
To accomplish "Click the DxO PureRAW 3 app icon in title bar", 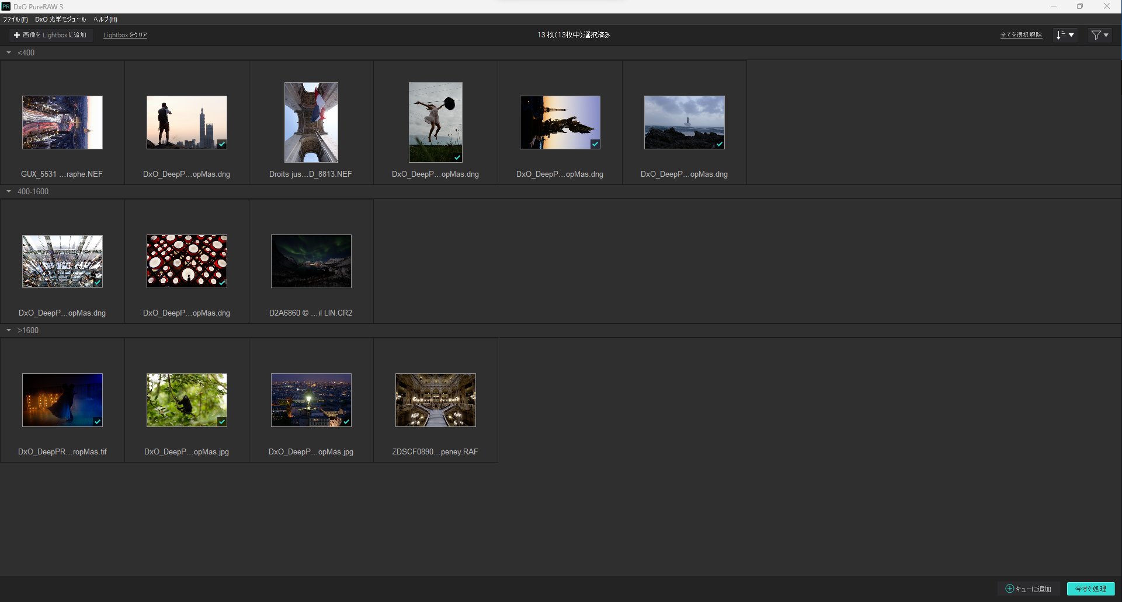I will (x=6, y=6).
